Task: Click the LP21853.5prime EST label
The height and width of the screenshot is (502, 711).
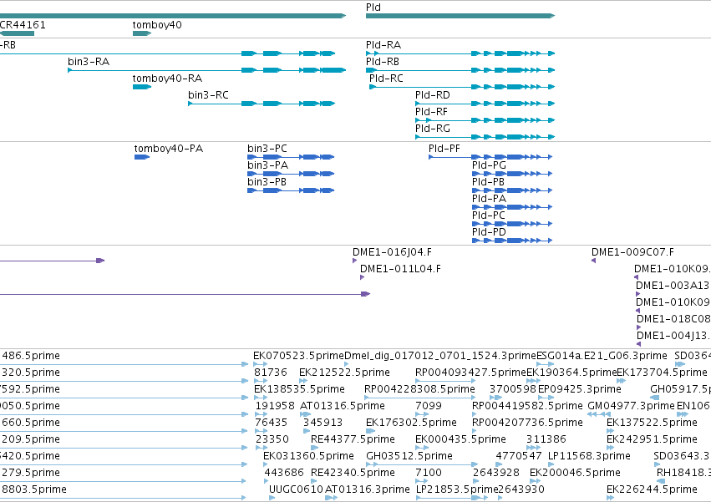Action: pyautogui.click(x=457, y=490)
